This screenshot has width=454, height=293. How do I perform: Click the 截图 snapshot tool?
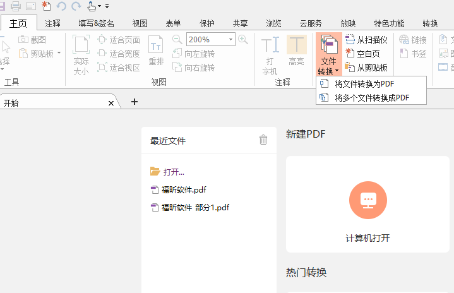pyautogui.click(x=32, y=39)
